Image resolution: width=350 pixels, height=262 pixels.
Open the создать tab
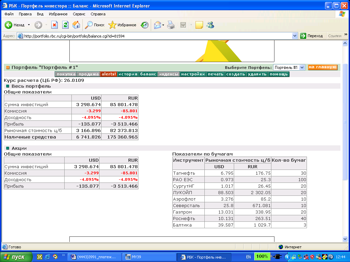coord(236,74)
